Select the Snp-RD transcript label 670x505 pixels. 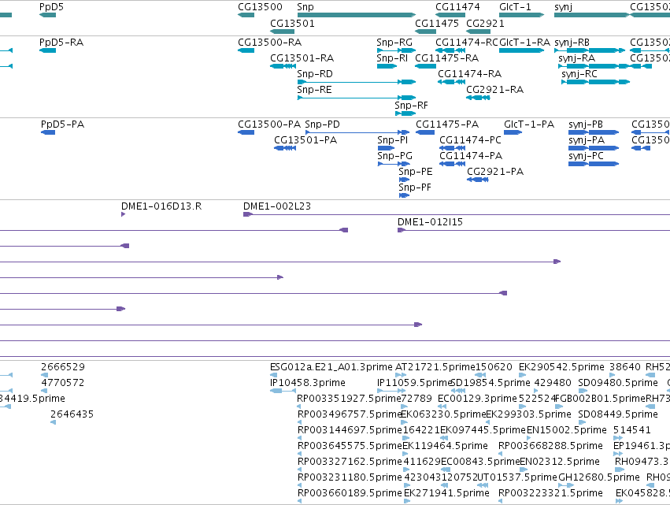tap(314, 74)
